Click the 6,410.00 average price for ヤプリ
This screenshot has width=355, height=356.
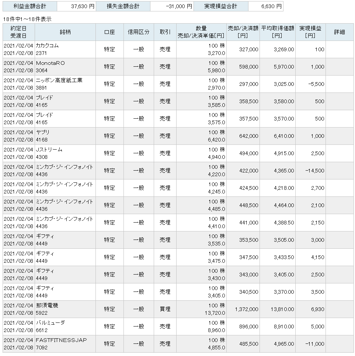click(x=284, y=136)
